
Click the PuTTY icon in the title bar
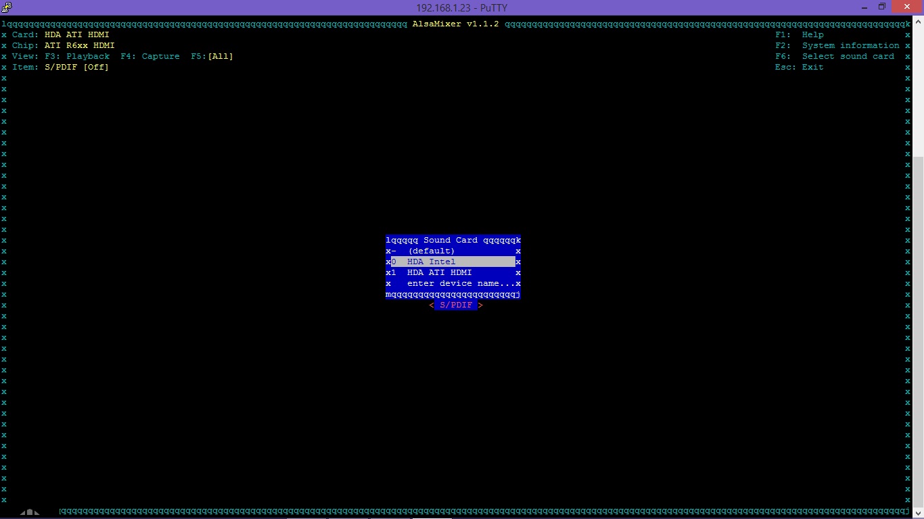pyautogui.click(x=6, y=7)
